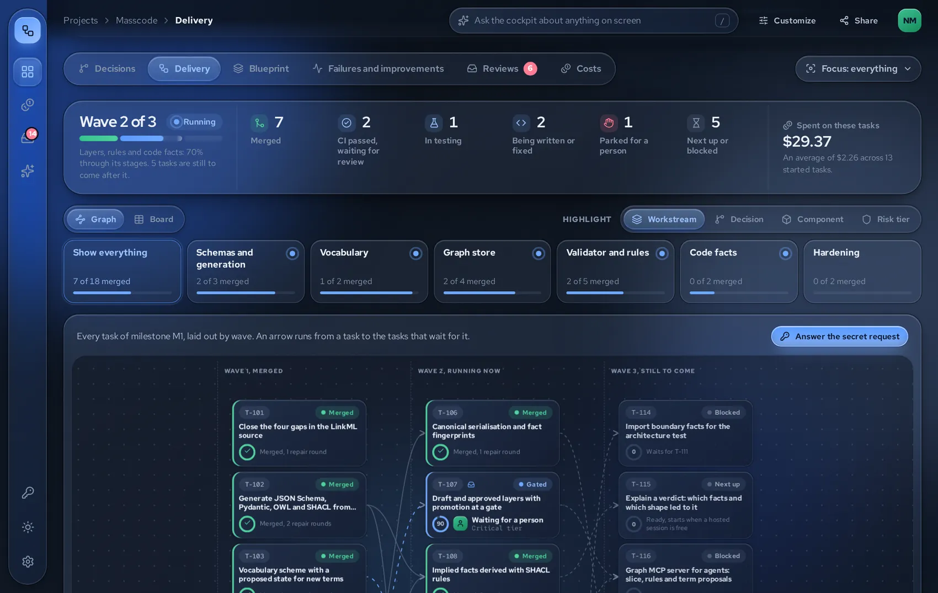This screenshot has width=938, height=593.
Task: Open the gear settings icon in sidebar
Action: pyautogui.click(x=28, y=562)
